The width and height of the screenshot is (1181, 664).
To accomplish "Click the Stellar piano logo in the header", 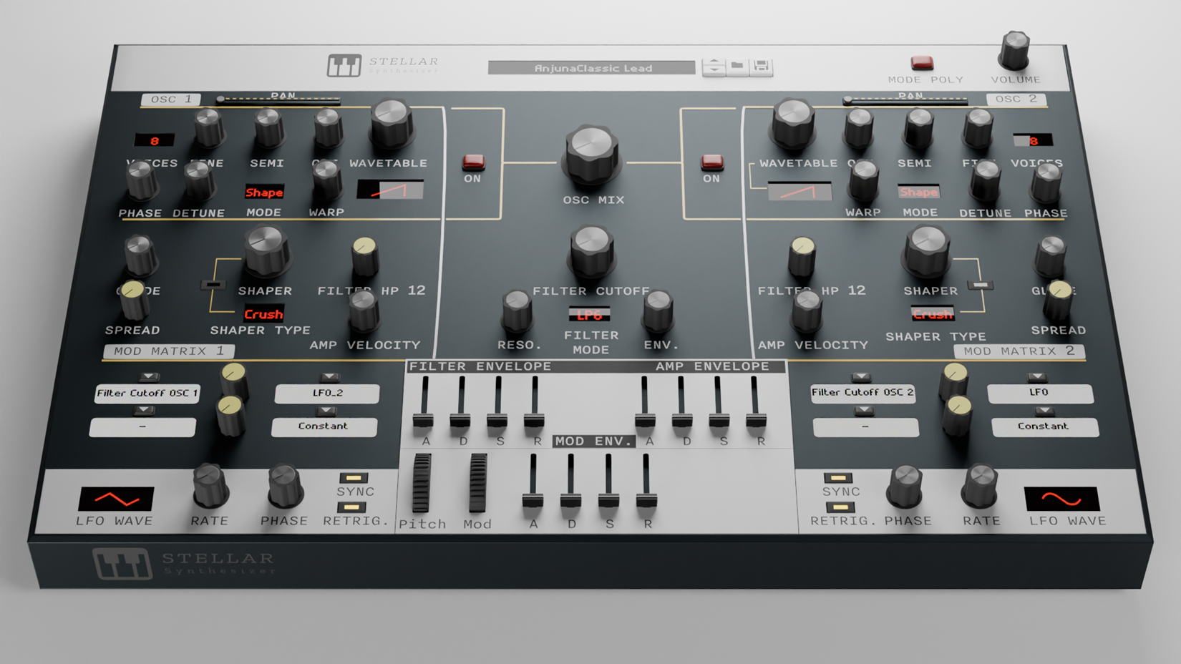I will click(346, 63).
